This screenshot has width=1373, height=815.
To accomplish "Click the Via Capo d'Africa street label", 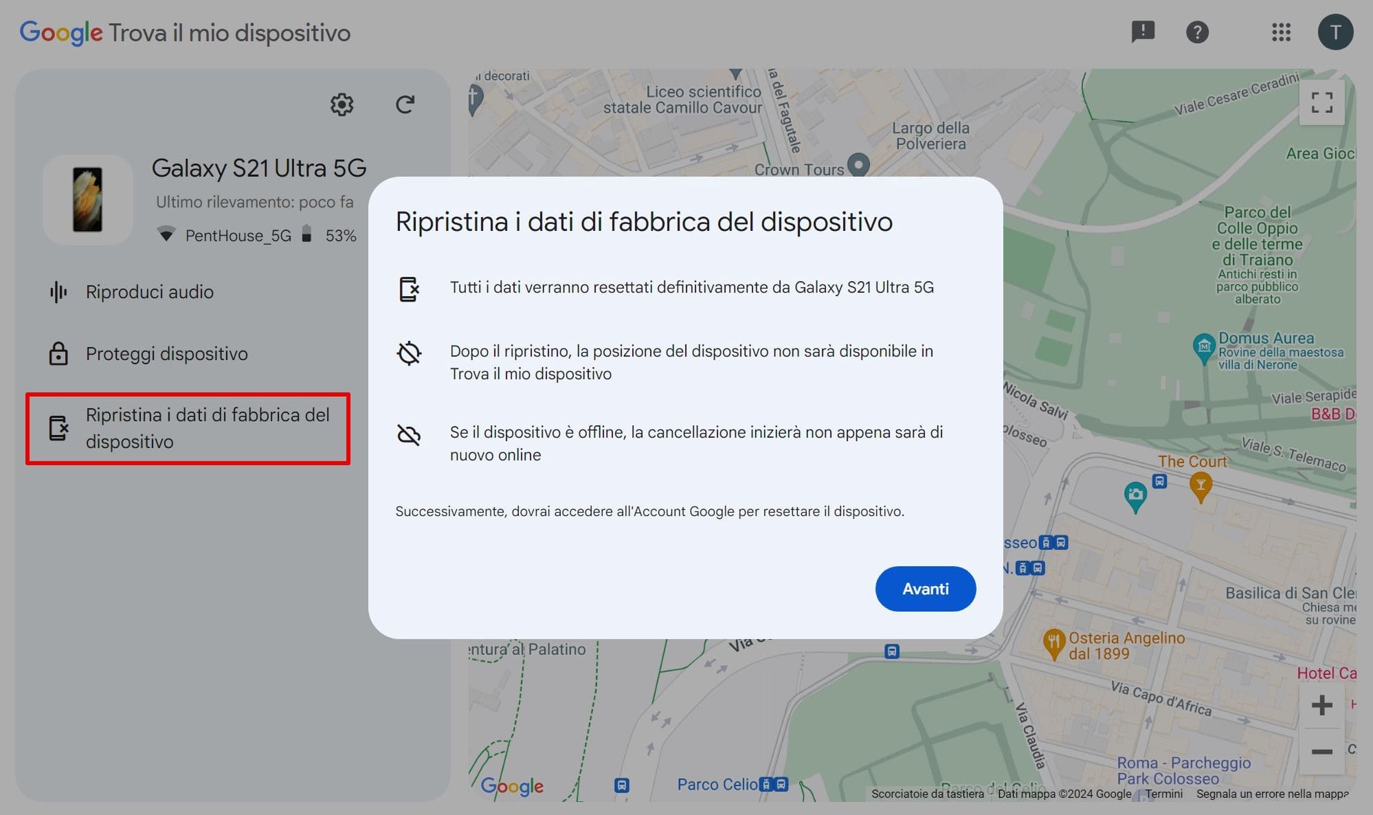I will pyautogui.click(x=1161, y=698).
